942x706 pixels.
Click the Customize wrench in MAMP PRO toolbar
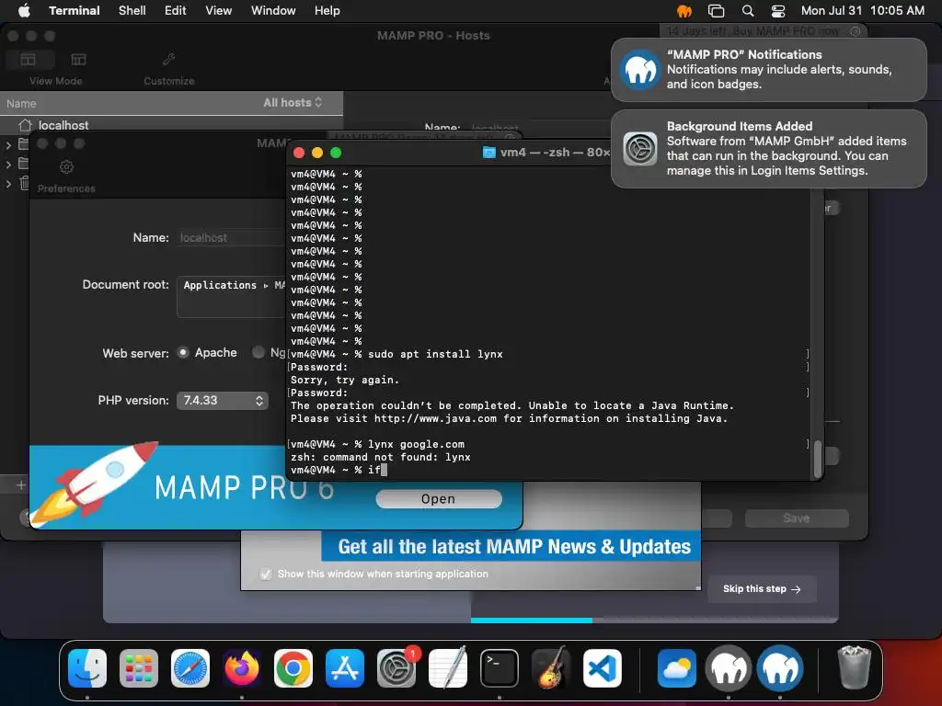point(169,60)
